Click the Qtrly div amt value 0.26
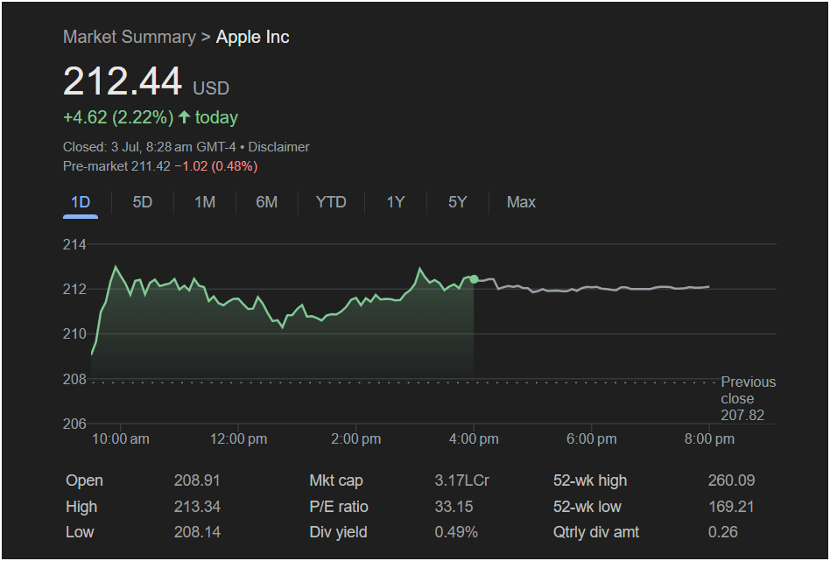The height and width of the screenshot is (561, 830). [723, 532]
